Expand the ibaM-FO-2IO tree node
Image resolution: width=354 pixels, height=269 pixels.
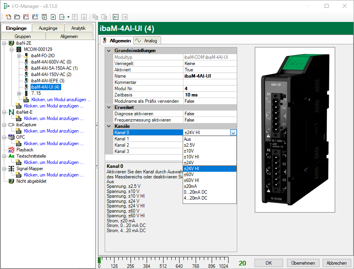(x=19, y=56)
